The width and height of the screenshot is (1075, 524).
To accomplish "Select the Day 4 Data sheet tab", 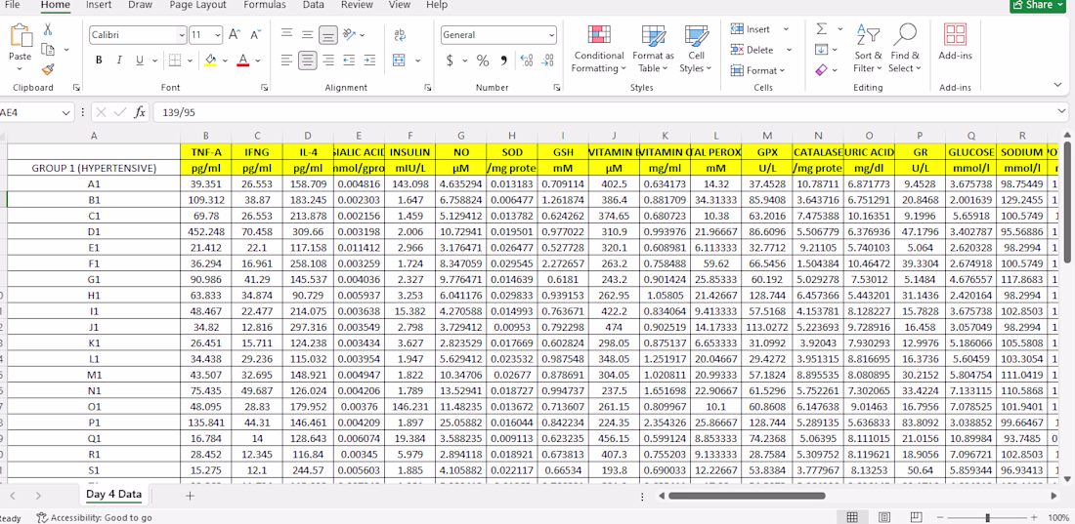I will pos(113,495).
